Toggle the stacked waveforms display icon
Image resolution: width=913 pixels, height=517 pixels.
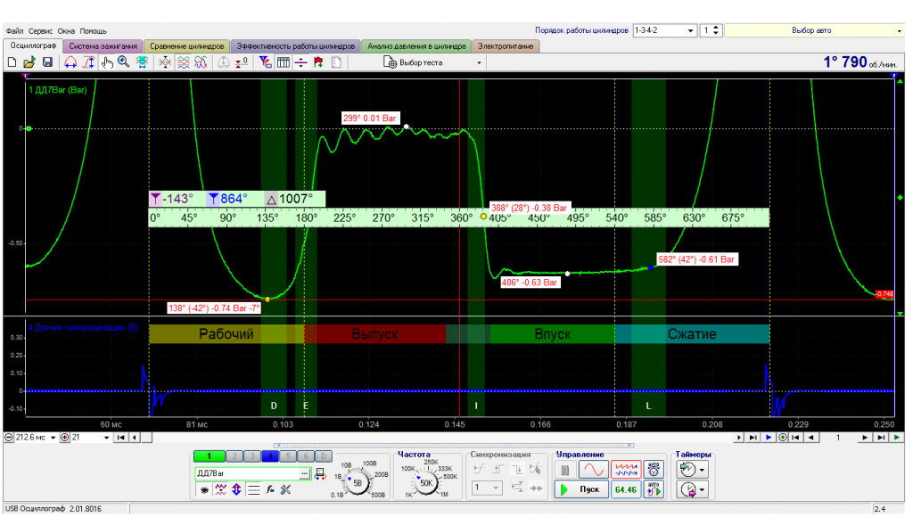[183, 62]
